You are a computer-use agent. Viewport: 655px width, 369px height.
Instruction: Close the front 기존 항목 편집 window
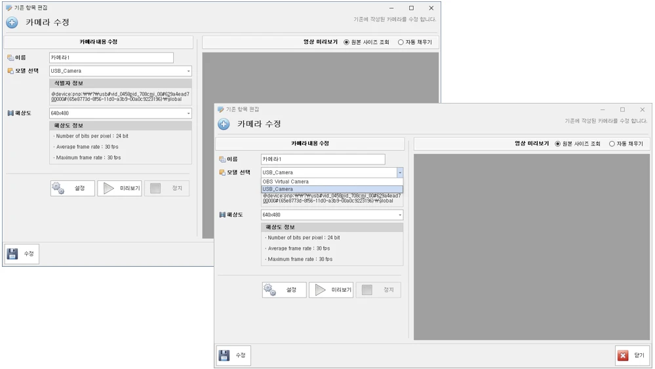pyautogui.click(x=643, y=109)
